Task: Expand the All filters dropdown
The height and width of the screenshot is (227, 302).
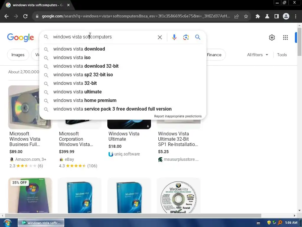Action: click(257, 55)
